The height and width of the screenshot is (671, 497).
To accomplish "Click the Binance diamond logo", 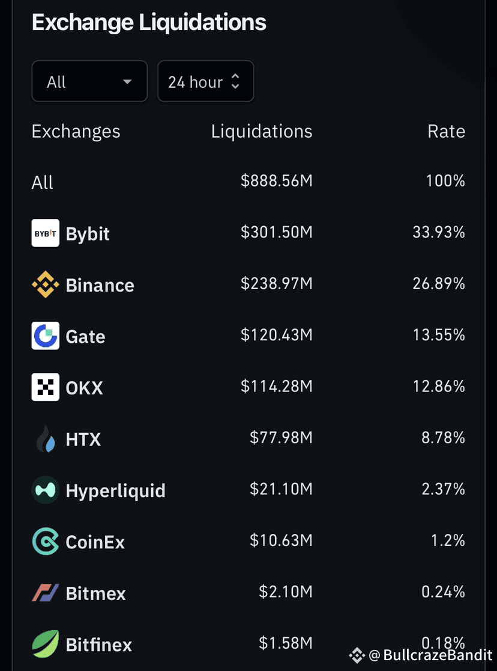I will pyautogui.click(x=45, y=284).
